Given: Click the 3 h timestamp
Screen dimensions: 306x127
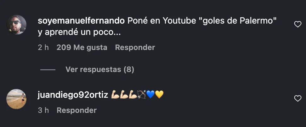Looking at the screenshot, I should [x=43, y=110].
